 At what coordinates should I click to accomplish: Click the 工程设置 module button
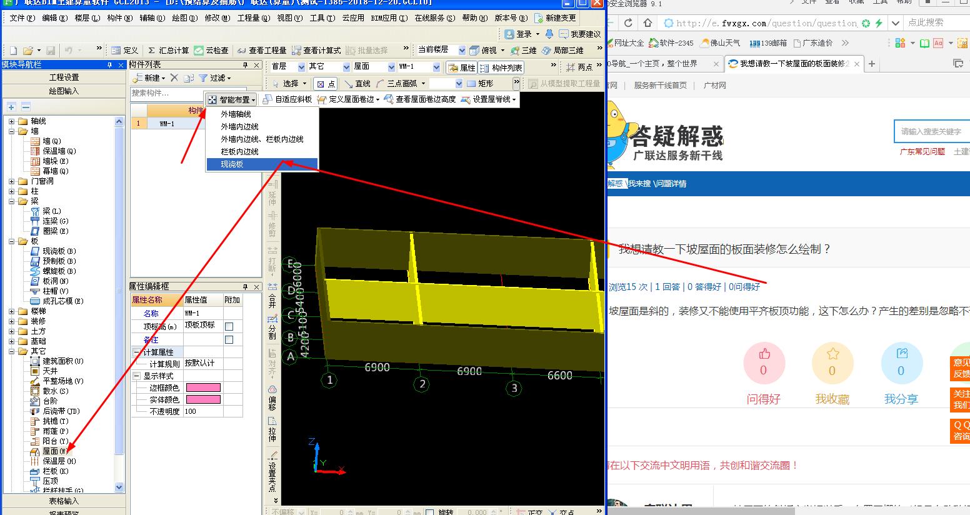(x=64, y=77)
